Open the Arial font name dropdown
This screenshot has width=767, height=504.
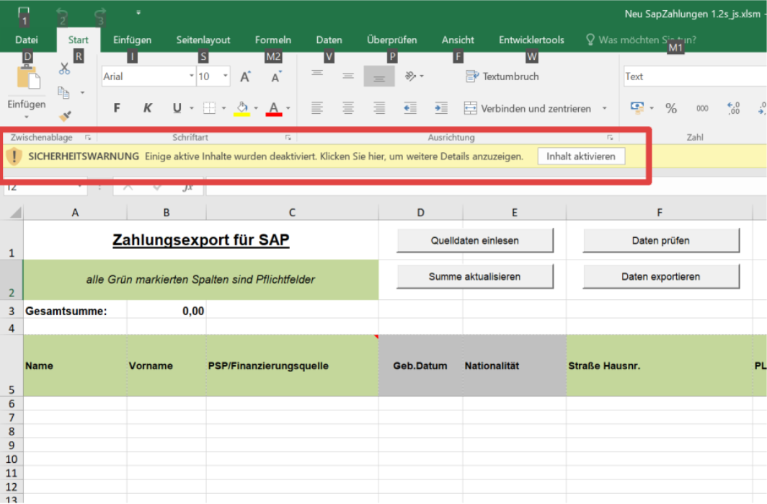coord(191,76)
